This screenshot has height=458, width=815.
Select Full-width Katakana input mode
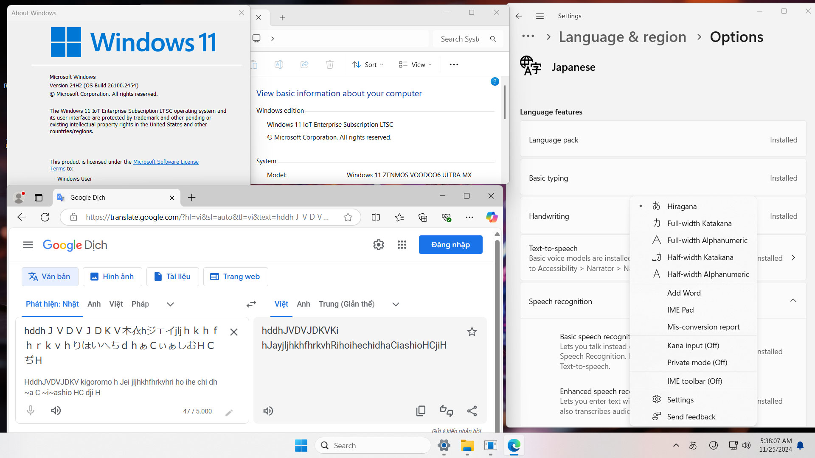coord(693,223)
